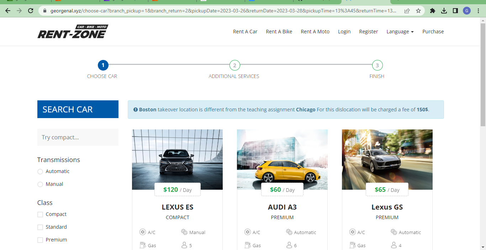Click the SEARCH CAR header
Screen dimensions: 486x250
pos(78,109)
